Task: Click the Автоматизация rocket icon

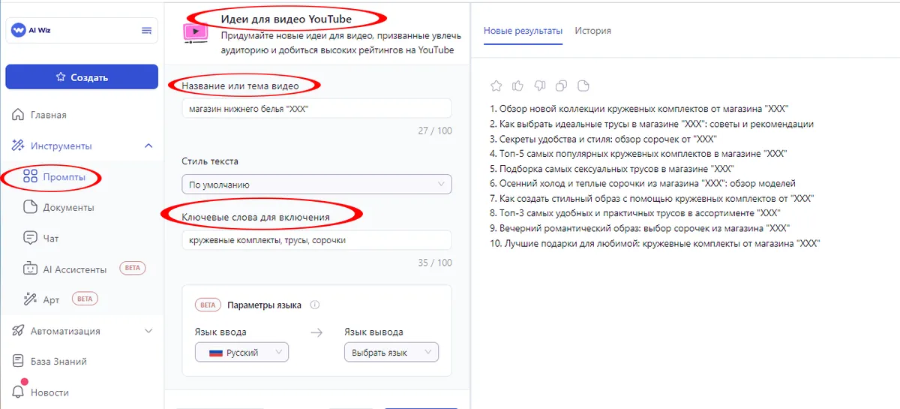Action: pos(19,331)
